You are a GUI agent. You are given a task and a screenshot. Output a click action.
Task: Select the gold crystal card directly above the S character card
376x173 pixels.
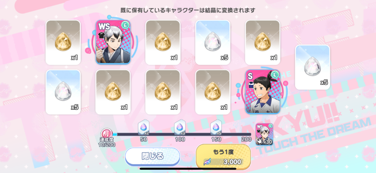(x=263, y=42)
